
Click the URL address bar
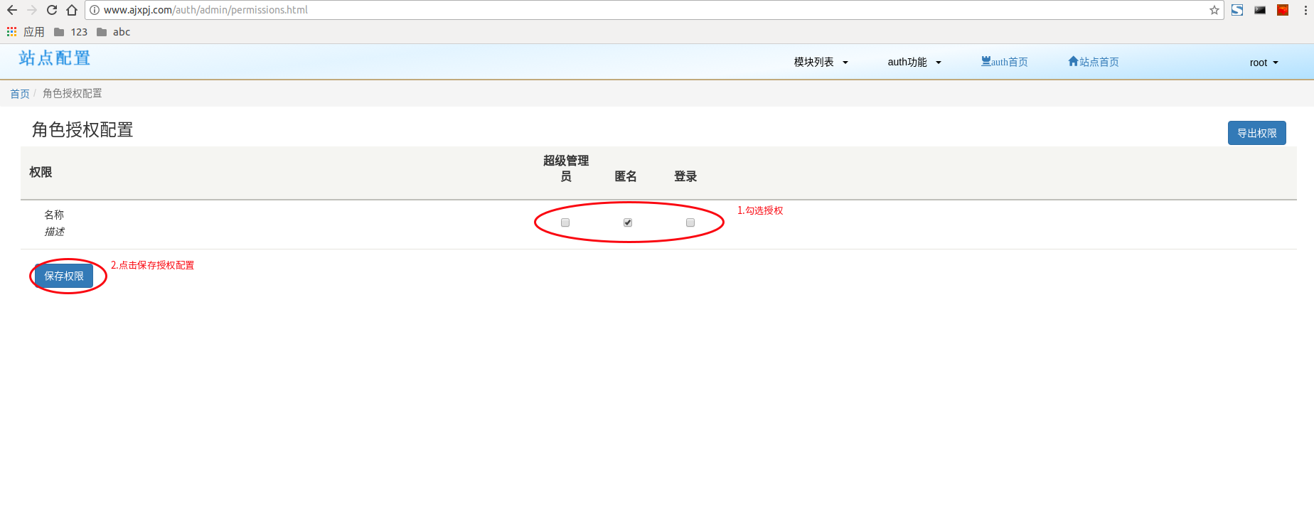[640, 10]
